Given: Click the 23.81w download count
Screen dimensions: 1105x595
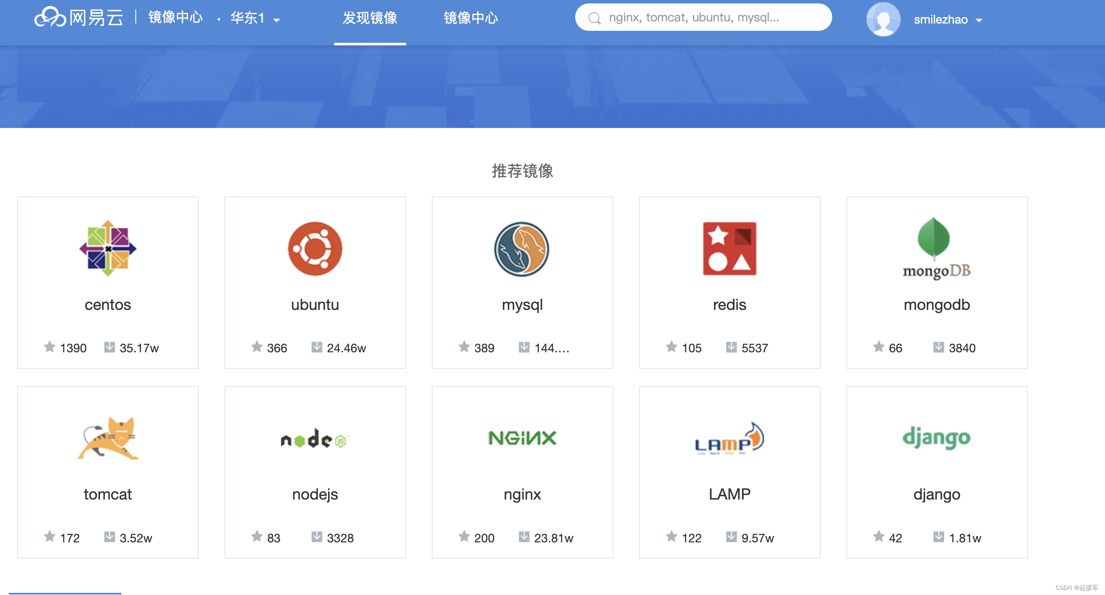Looking at the screenshot, I should [553, 538].
